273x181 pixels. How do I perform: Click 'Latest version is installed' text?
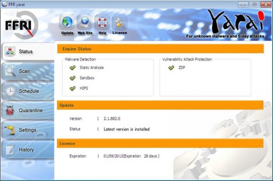point(126,129)
